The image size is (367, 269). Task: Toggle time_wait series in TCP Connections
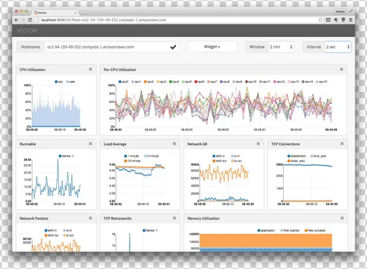tap(318, 156)
